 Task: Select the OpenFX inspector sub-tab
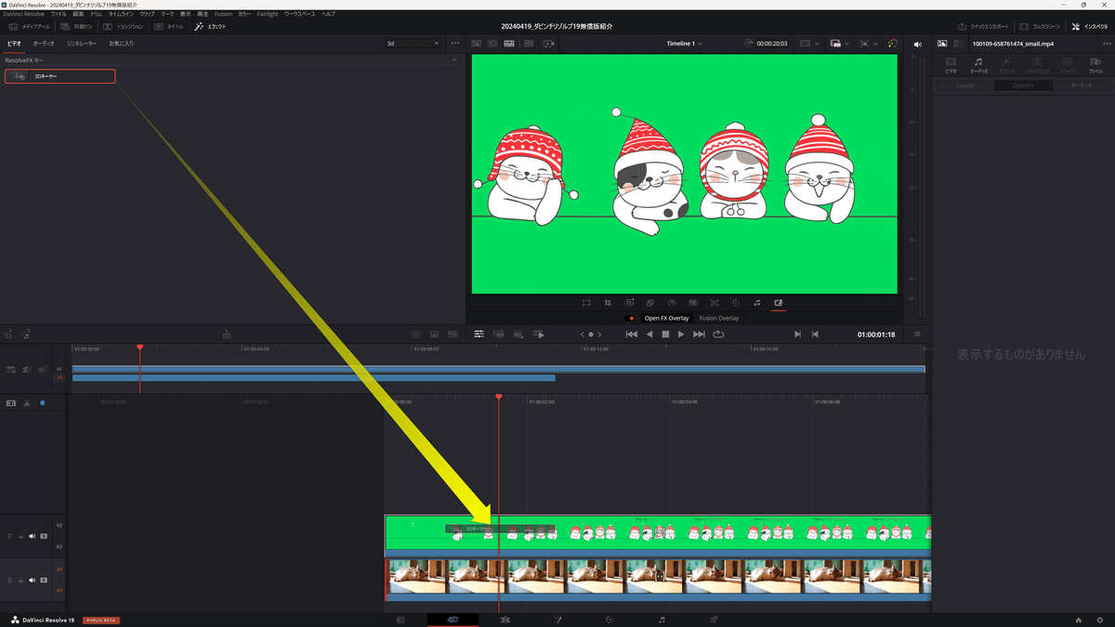(x=1023, y=85)
